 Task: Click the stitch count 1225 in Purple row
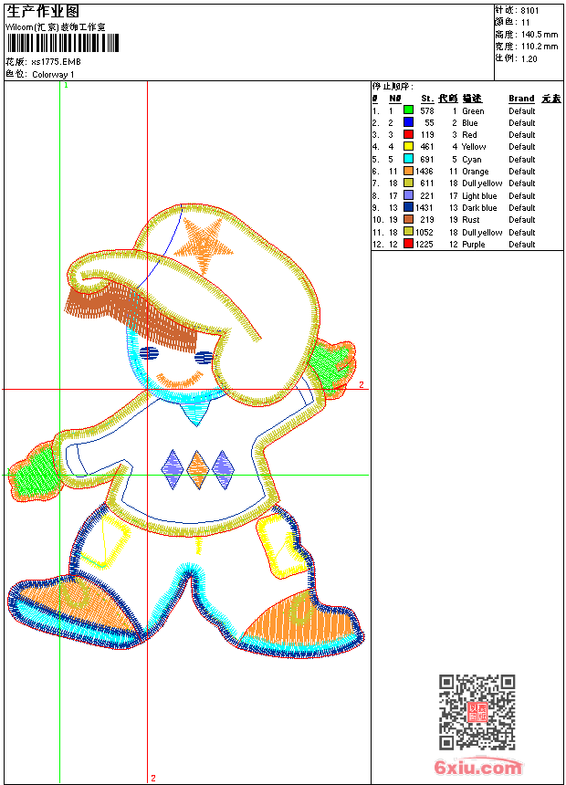(x=424, y=245)
